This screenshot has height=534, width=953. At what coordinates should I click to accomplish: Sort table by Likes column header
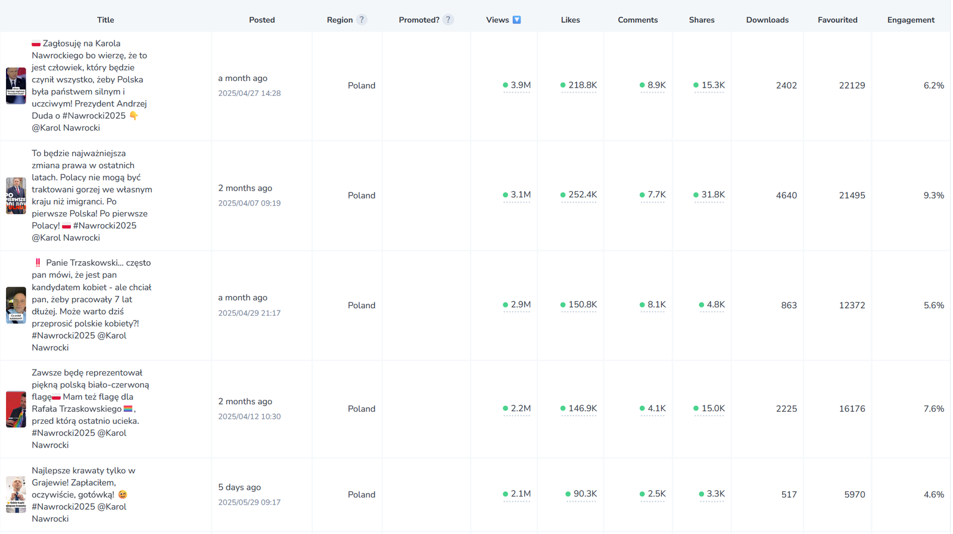(x=570, y=20)
